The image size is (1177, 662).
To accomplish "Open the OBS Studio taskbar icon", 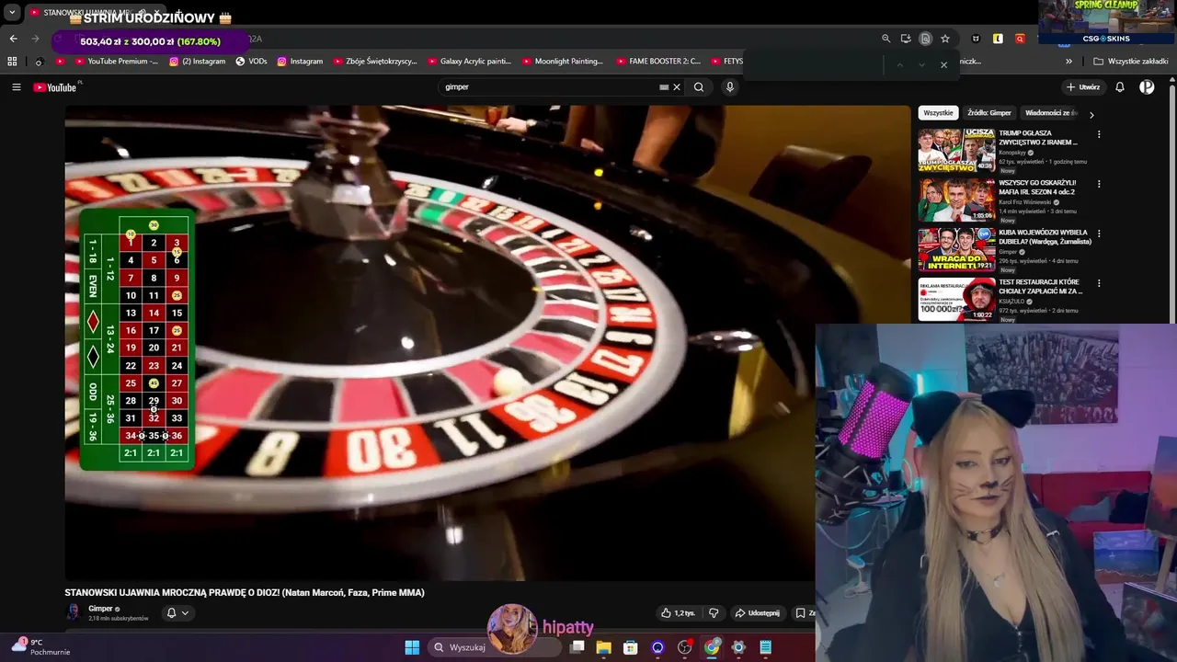I will 685,647.
